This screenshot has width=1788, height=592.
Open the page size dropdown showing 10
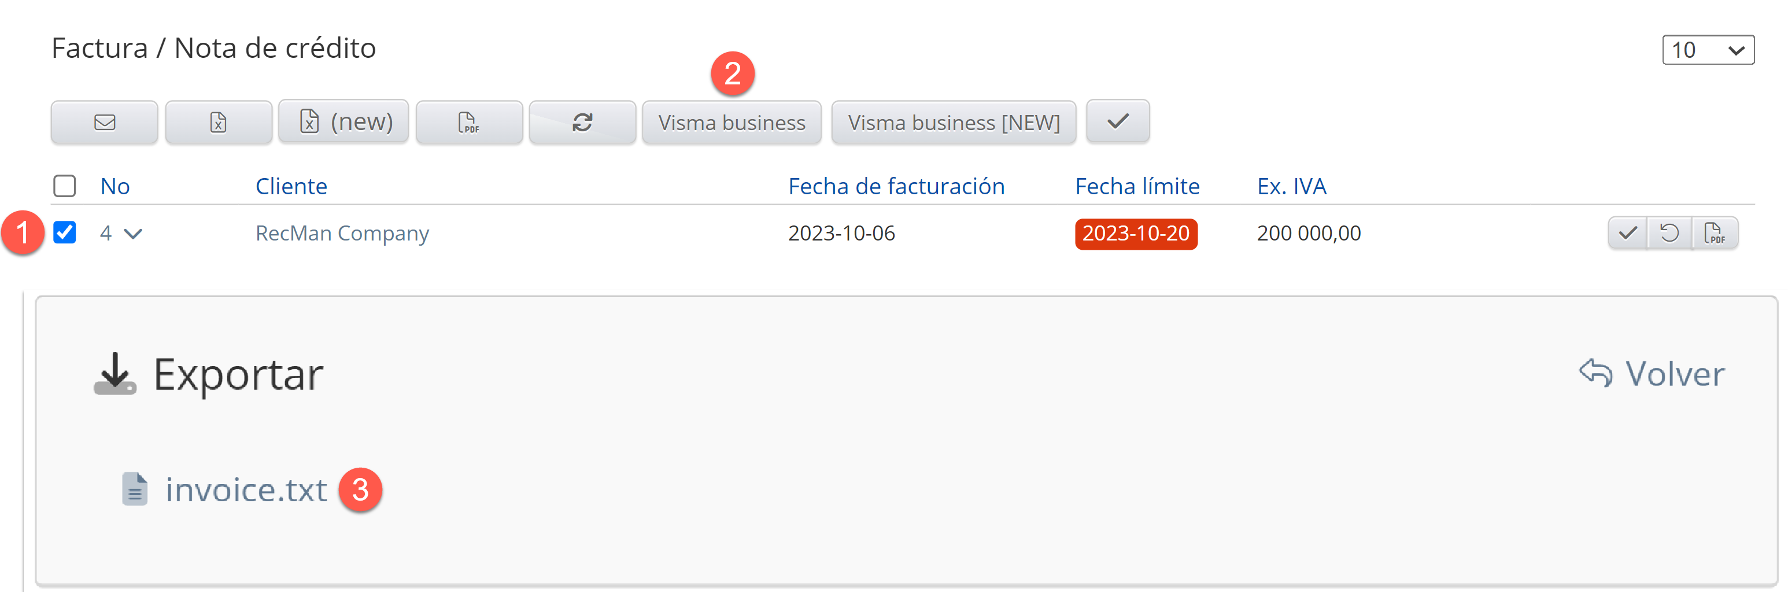pos(1708,50)
